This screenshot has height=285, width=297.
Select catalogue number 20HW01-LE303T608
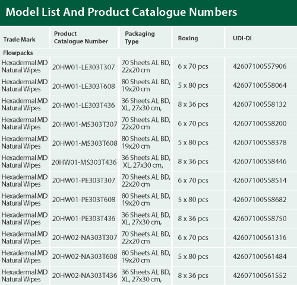(x=83, y=87)
